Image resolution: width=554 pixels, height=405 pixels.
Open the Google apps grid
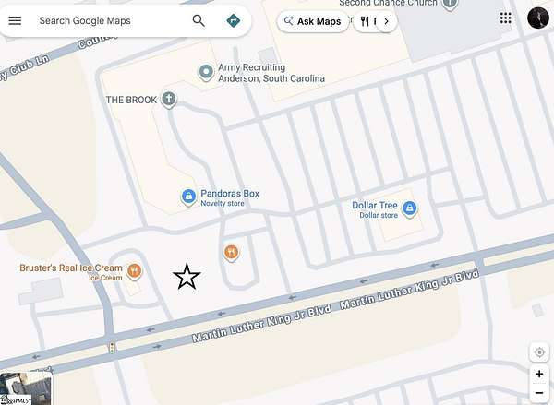tap(506, 18)
